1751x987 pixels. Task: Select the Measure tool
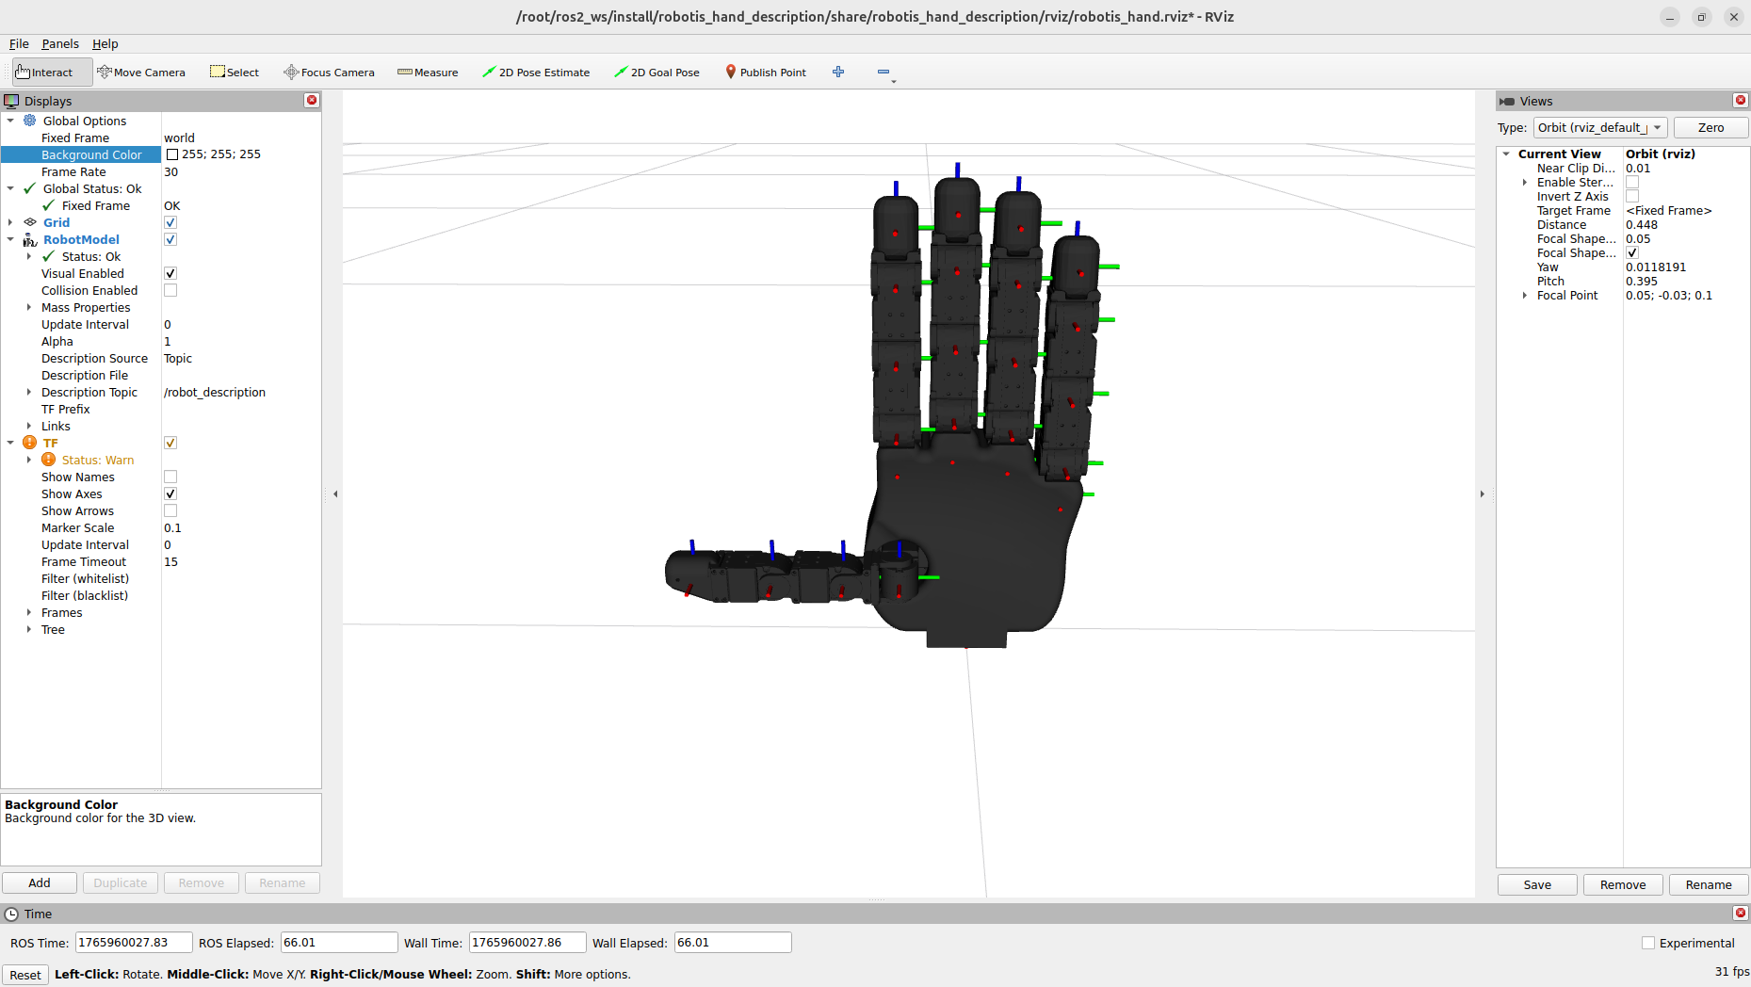428,72
